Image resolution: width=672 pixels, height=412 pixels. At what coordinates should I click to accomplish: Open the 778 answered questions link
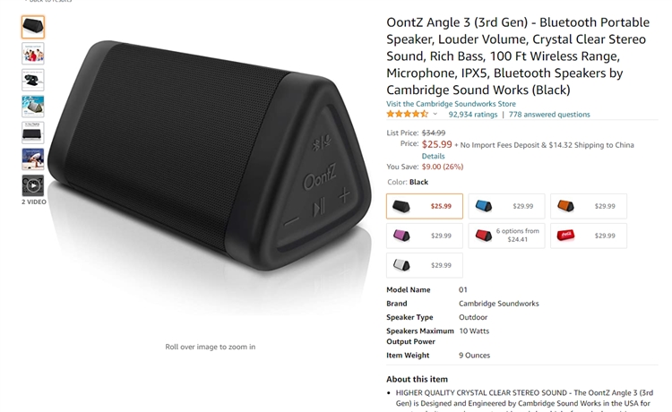[x=549, y=115]
